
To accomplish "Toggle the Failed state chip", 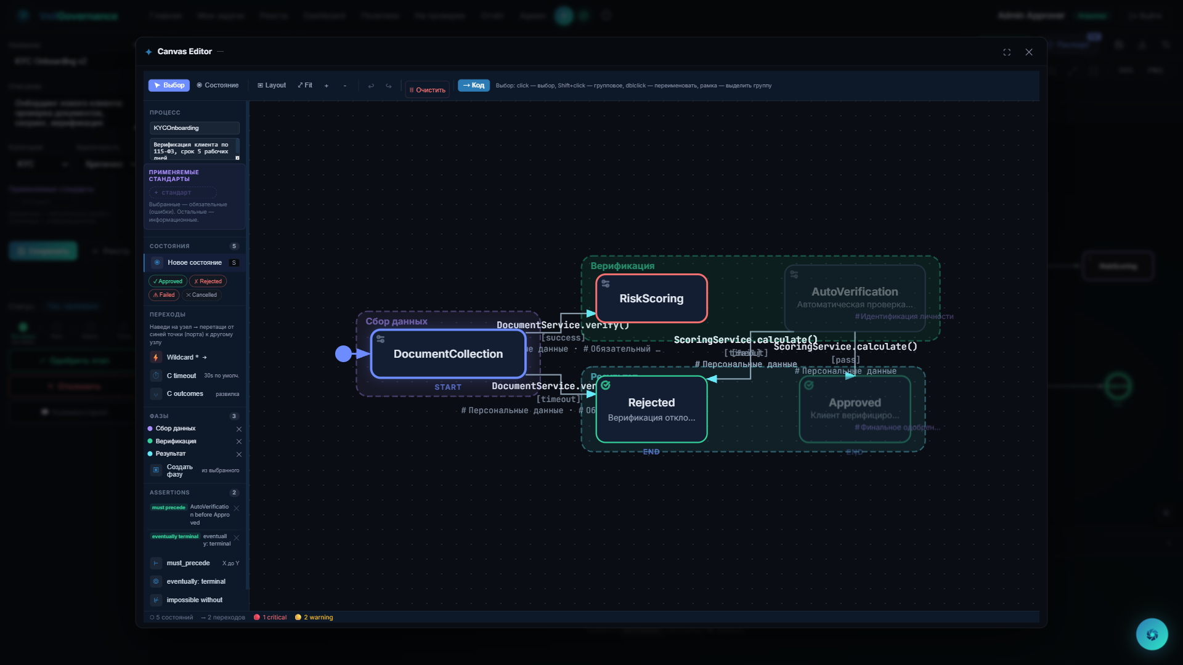I will pyautogui.click(x=164, y=295).
